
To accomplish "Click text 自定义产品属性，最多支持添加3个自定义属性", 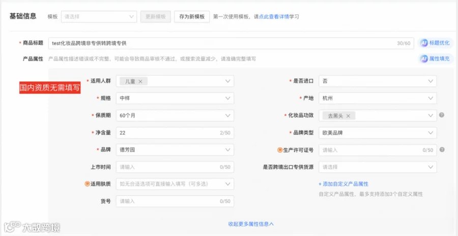I will point(370,194).
